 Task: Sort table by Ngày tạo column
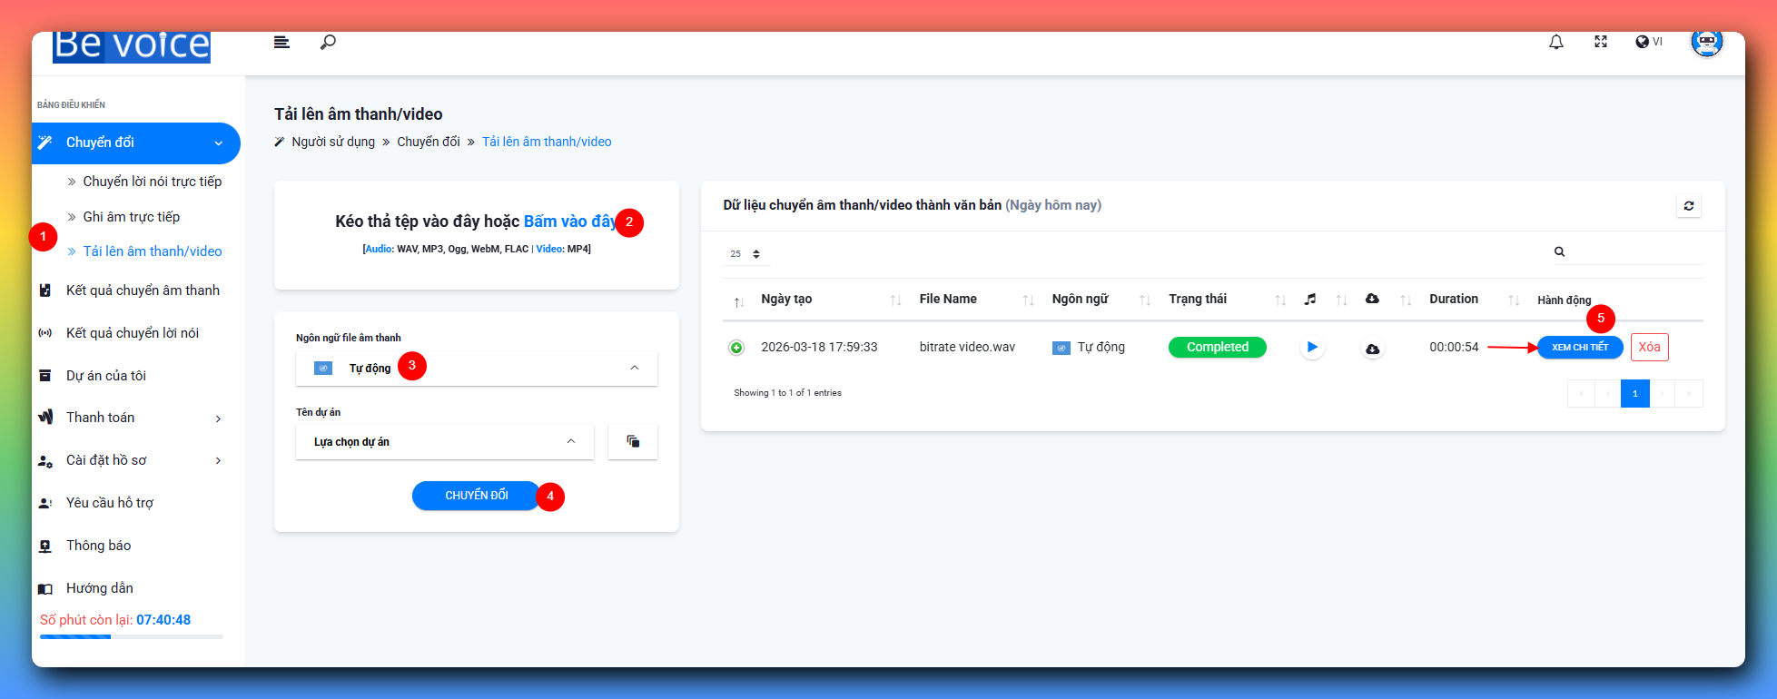click(x=786, y=300)
